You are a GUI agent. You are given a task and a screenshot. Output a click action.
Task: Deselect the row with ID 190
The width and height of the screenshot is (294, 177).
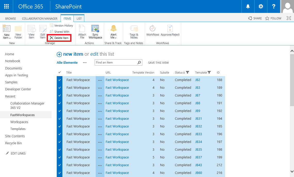(x=60, y=95)
